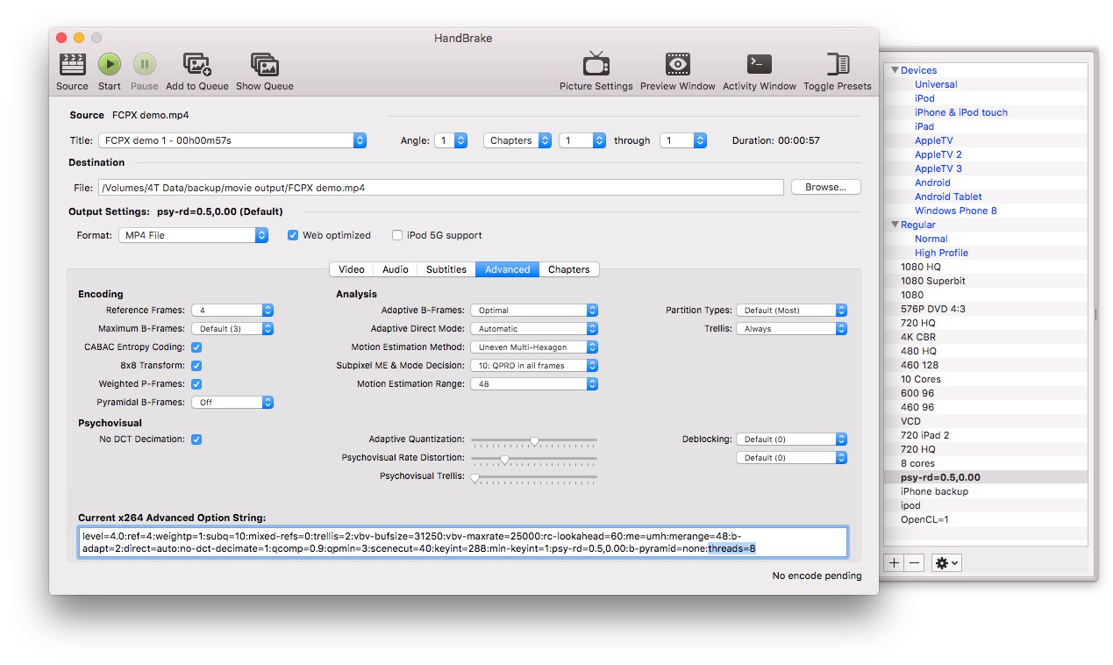Select the AppleTV 3 preset

(x=938, y=168)
